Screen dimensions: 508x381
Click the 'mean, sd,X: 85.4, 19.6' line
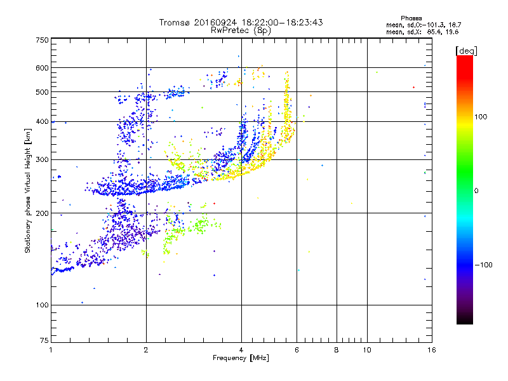(x=422, y=32)
